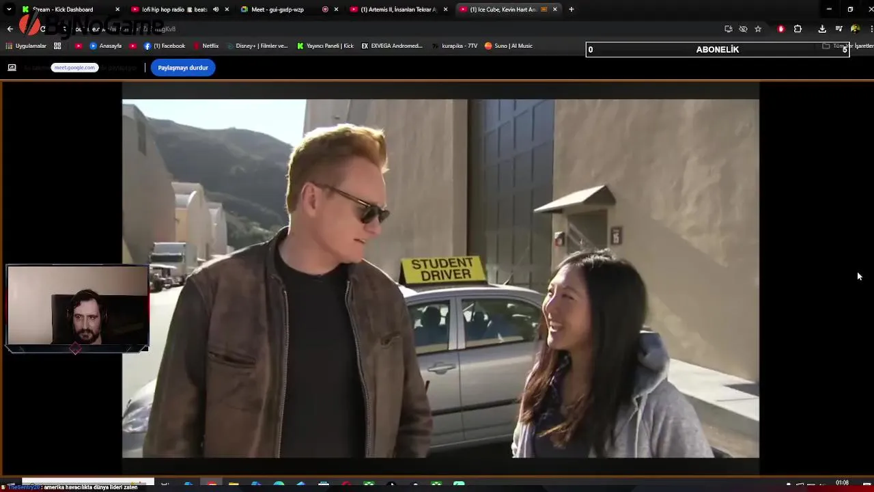Mute the lofi hip hop tab audio
The image size is (874, 492).
tap(216, 10)
